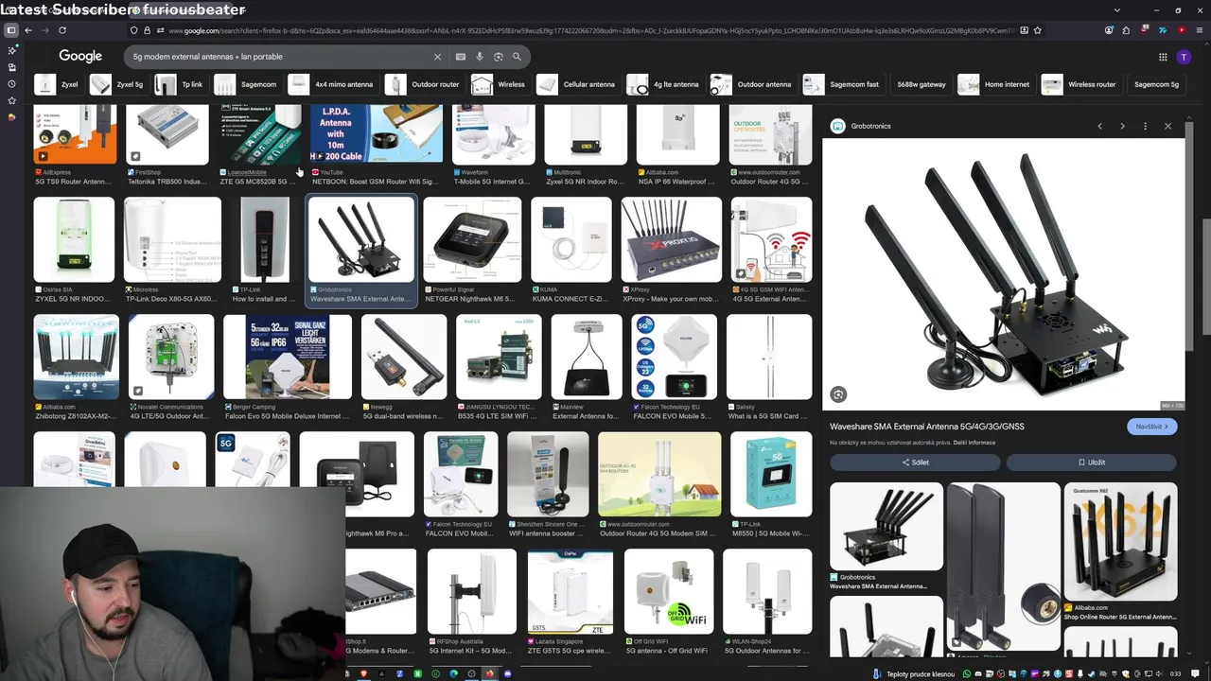Bookmark this page with the star
The height and width of the screenshot is (681, 1211).
[x=1038, y=30]
